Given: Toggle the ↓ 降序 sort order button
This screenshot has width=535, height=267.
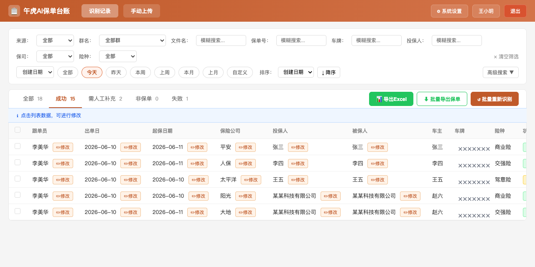Looking at the screenshot, I should click(x=329, y=73).
